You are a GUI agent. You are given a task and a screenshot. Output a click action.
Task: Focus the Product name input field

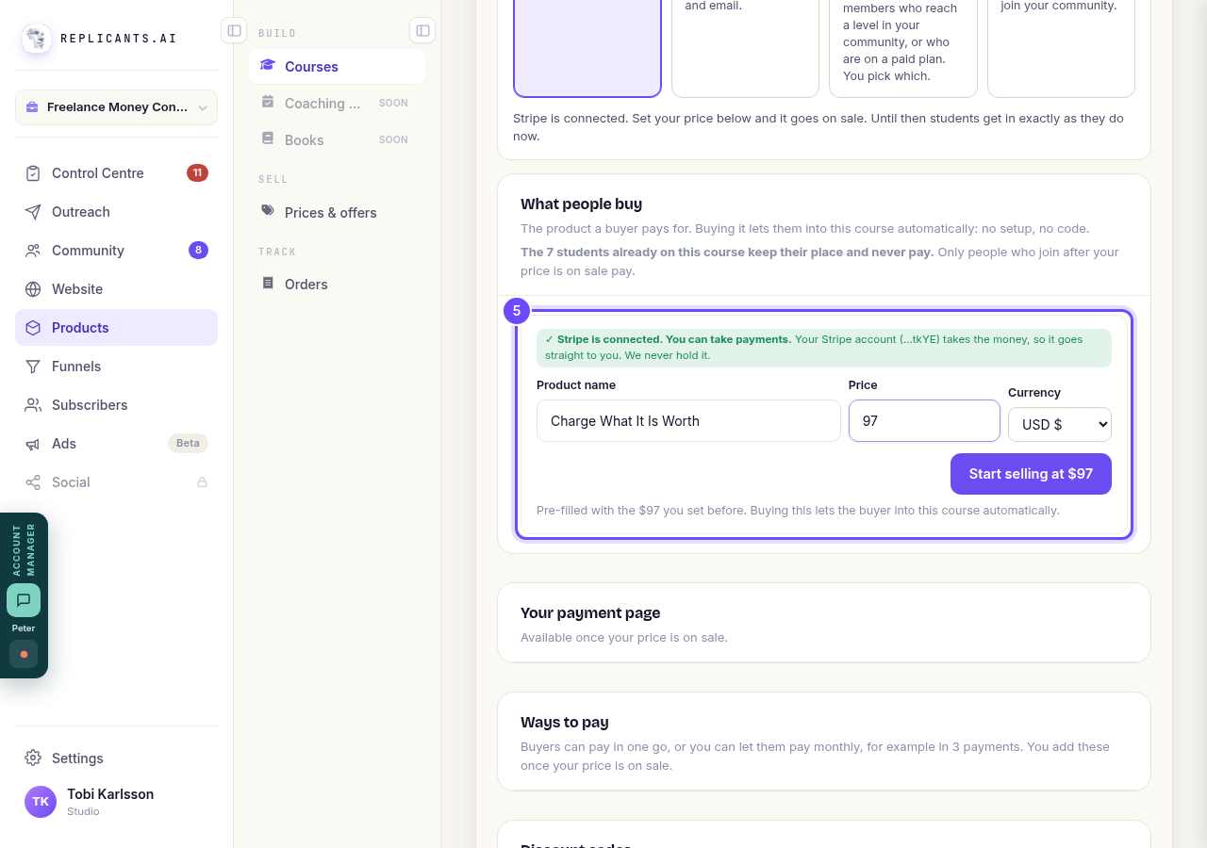pyautogui.click(x=688, y=421)
